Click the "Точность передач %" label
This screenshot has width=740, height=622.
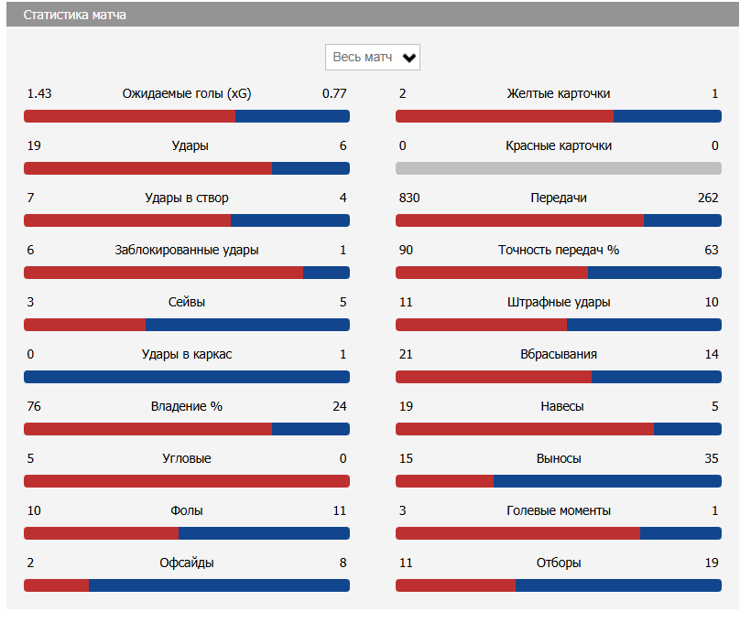559,250
